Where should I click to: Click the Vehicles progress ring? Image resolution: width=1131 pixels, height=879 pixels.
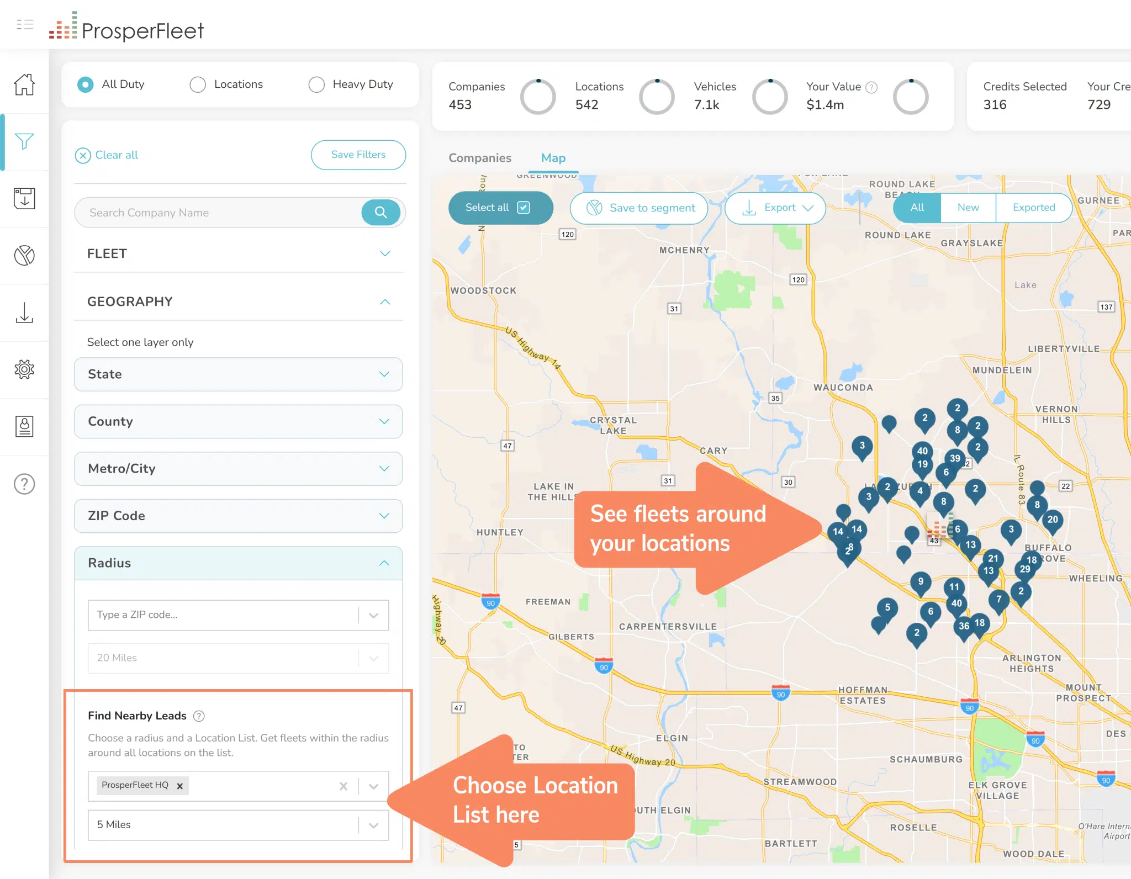pos(770,97)
